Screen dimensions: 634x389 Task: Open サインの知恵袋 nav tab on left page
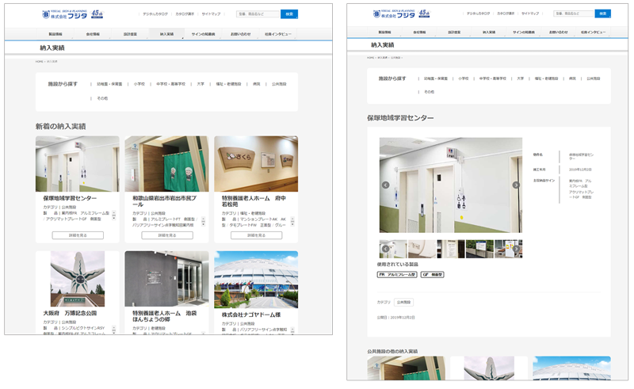click(x=204, y=34)
